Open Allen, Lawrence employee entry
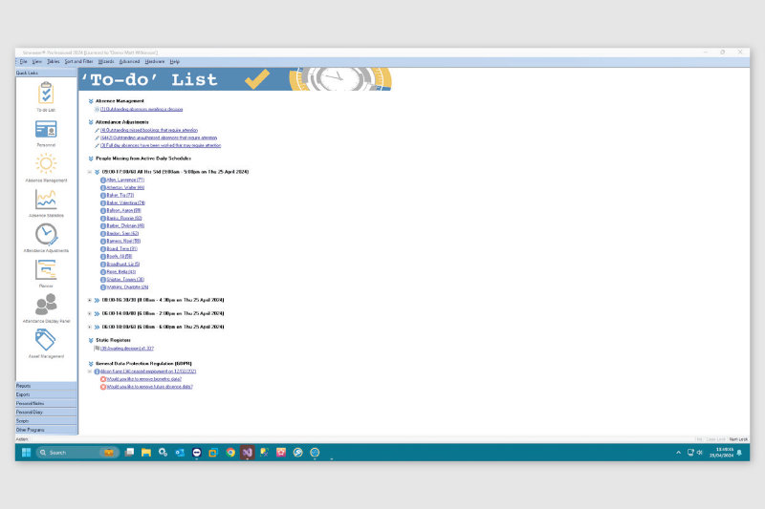 coord(125,180)
